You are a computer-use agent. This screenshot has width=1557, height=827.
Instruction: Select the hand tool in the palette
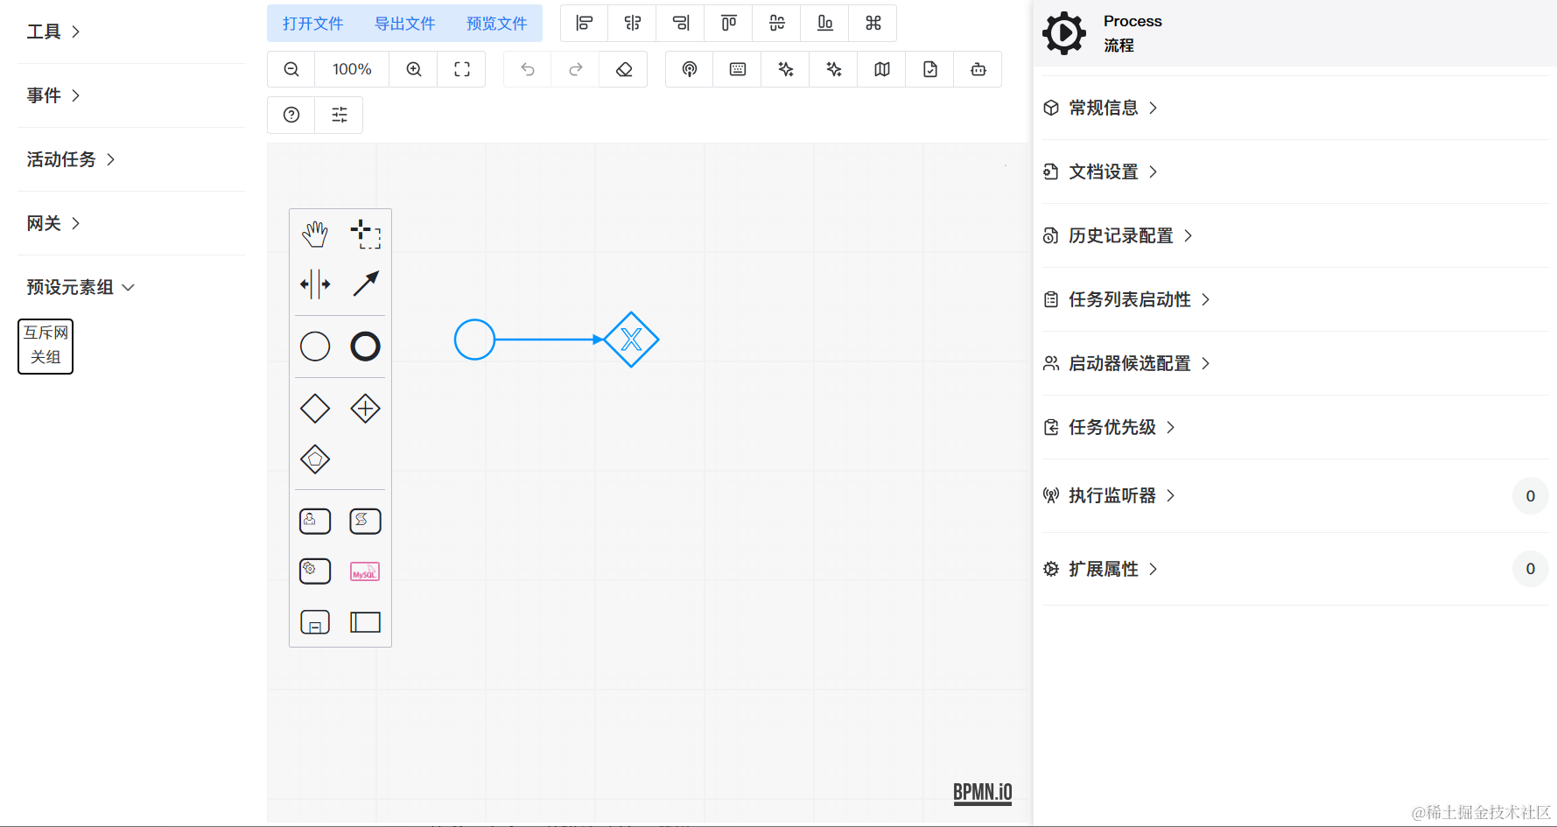314,233
